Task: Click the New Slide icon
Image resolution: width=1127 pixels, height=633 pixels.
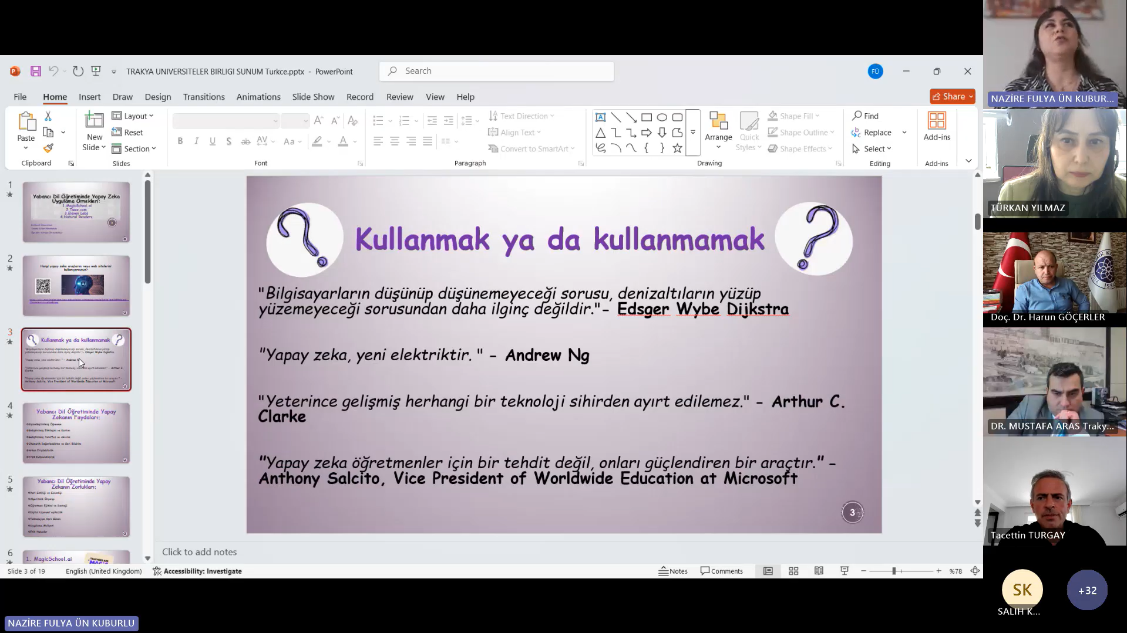Action: (94, 120)
